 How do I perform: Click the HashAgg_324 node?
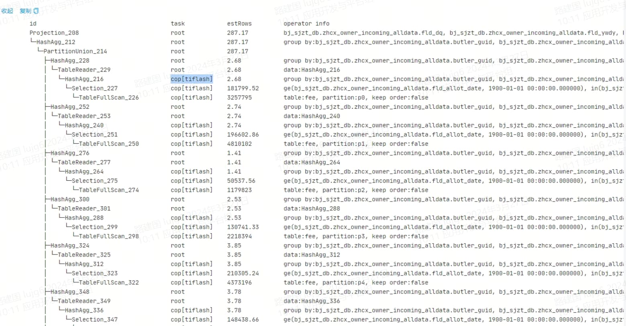[70, 245]
